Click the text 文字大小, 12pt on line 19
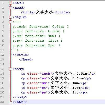Image resolution: width=105 pixels, height=105 pixels. 66,88
